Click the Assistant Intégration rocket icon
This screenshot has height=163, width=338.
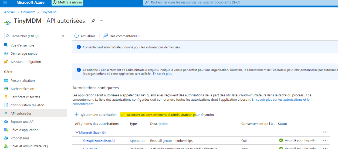click(6, 62)
